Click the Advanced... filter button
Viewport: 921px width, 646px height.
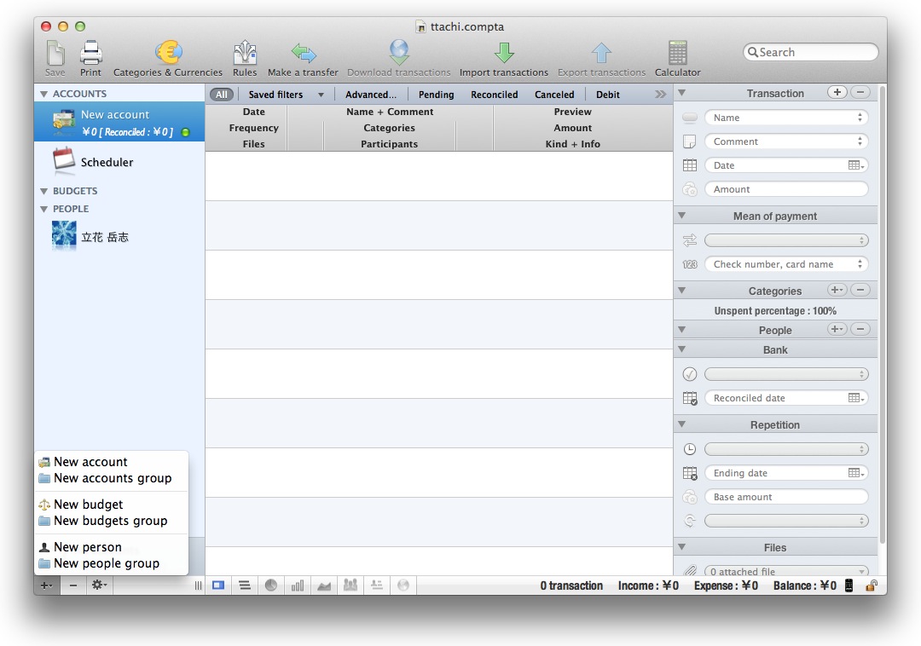coord(371,95)
